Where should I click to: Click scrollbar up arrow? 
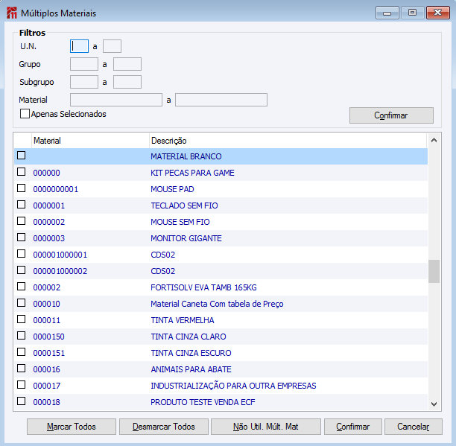click(x=434, y=140)
